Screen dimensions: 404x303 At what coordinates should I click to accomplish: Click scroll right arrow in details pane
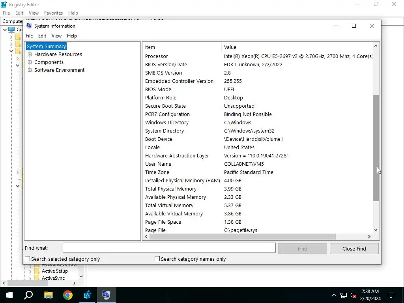pyautogui.click(x=369, y=236)
